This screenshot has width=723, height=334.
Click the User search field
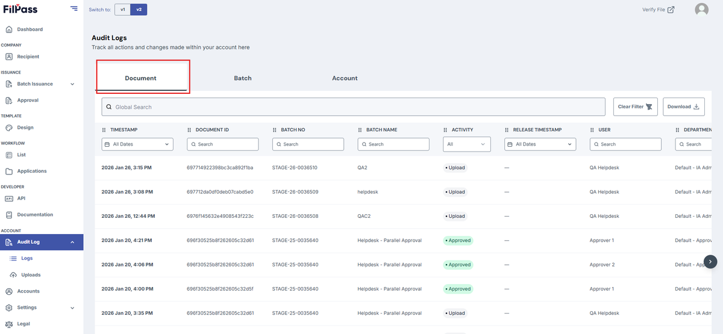625,144
